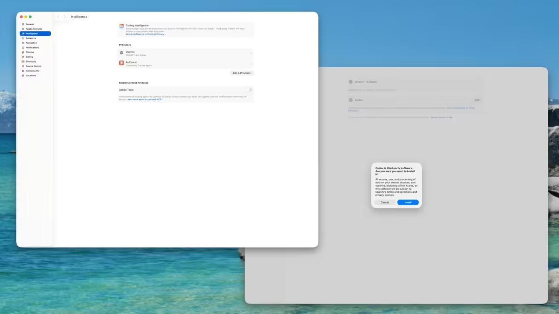Cancel the Codex third party software dialog
This screenshot has width=559, height=314.
point(385,202)
